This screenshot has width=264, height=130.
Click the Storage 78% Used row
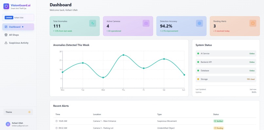click(x=226, y=79)
